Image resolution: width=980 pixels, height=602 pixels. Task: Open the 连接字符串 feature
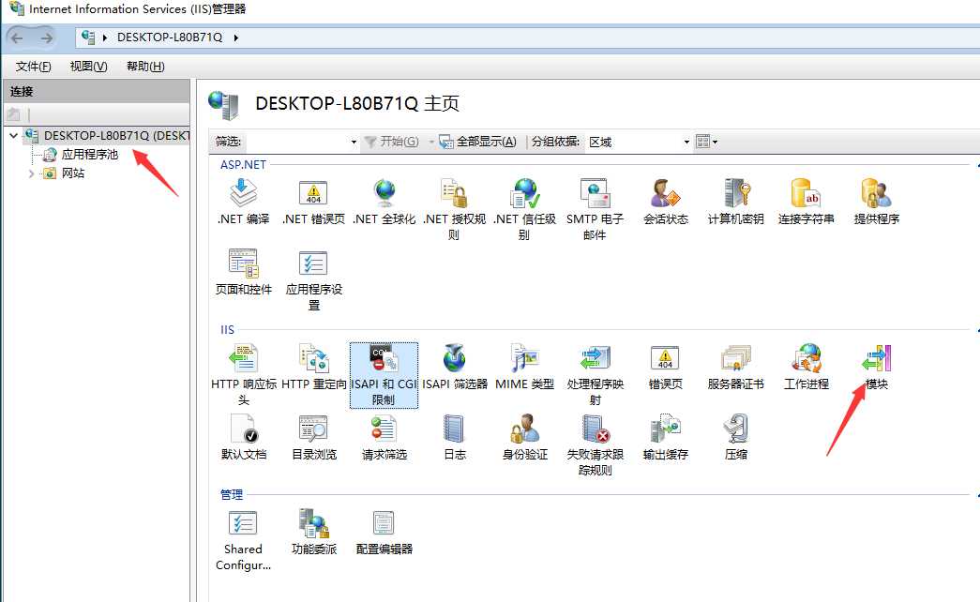(807, 202)
